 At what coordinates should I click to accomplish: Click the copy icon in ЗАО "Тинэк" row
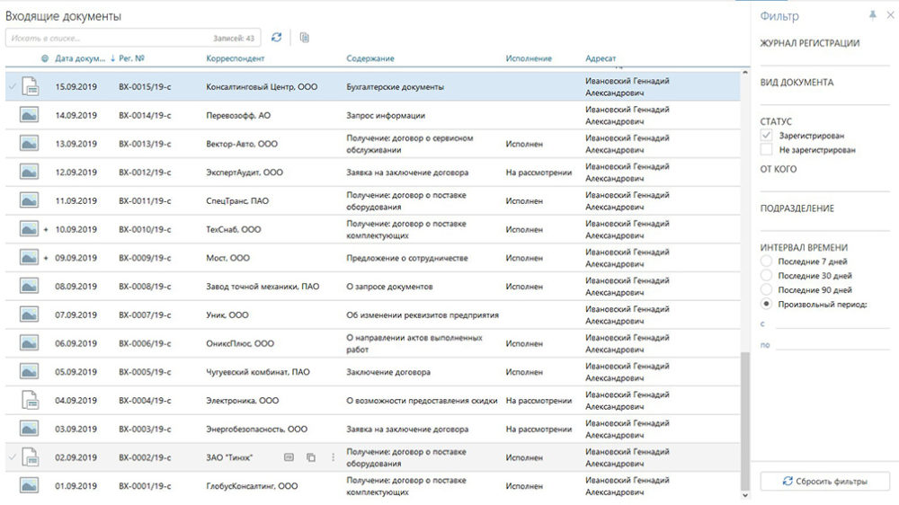point(311,457)
